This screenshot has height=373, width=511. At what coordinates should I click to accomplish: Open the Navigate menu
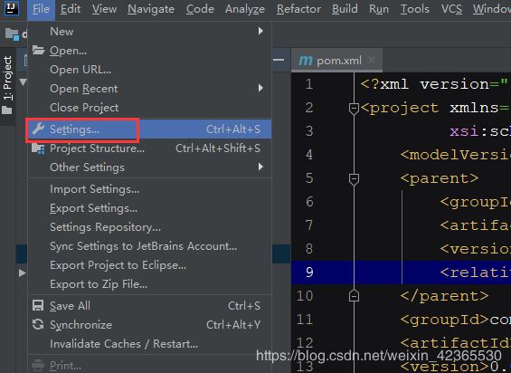[151, 9]
